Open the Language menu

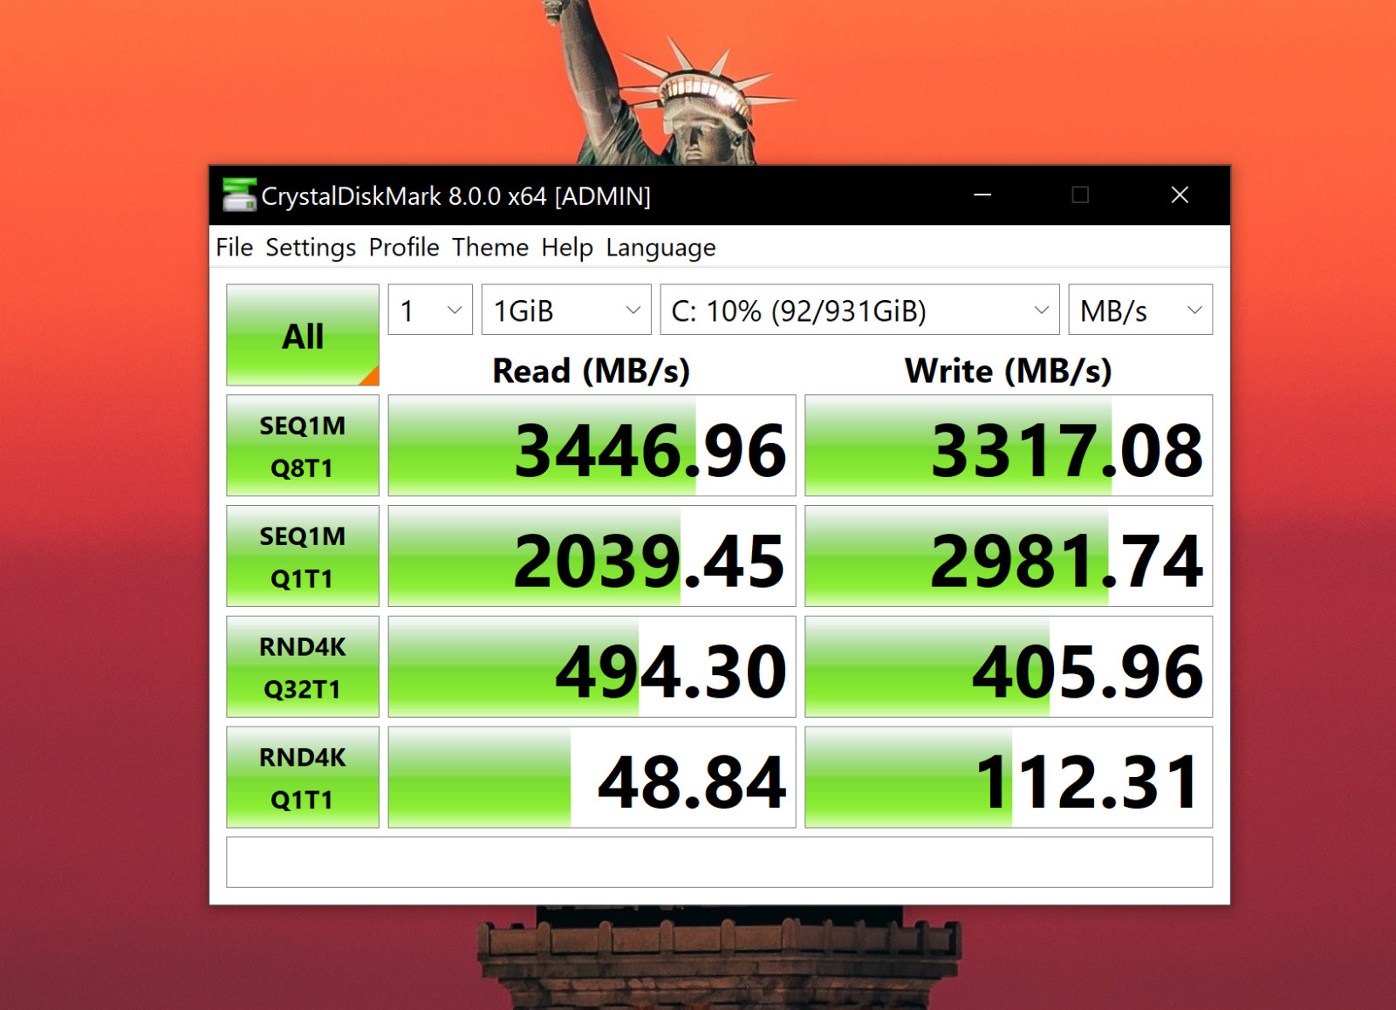(x=660, y=248)
